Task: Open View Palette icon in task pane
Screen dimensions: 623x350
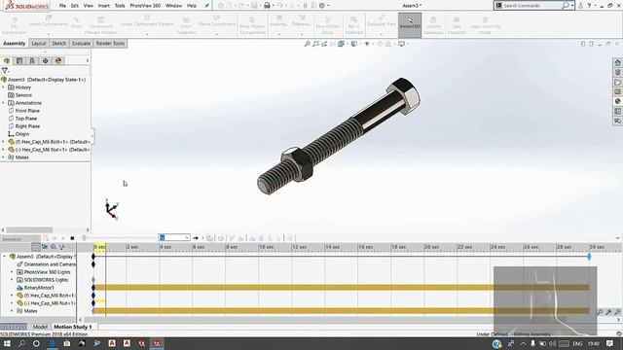Action: (617, 91)
